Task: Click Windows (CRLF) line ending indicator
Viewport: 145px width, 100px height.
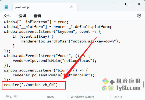Action: (82, 97)
